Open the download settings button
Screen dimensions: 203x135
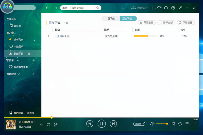(186, 22)
